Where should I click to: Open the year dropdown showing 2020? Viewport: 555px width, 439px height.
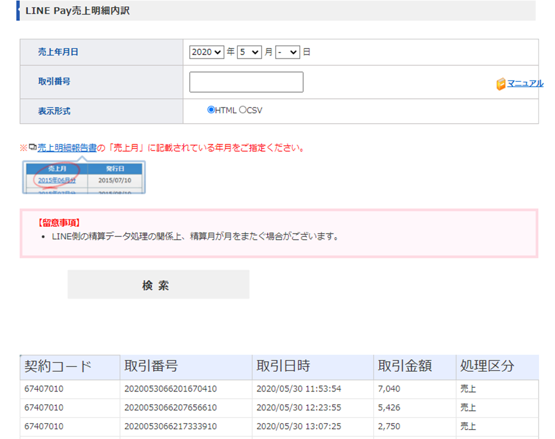coord(206,52)
